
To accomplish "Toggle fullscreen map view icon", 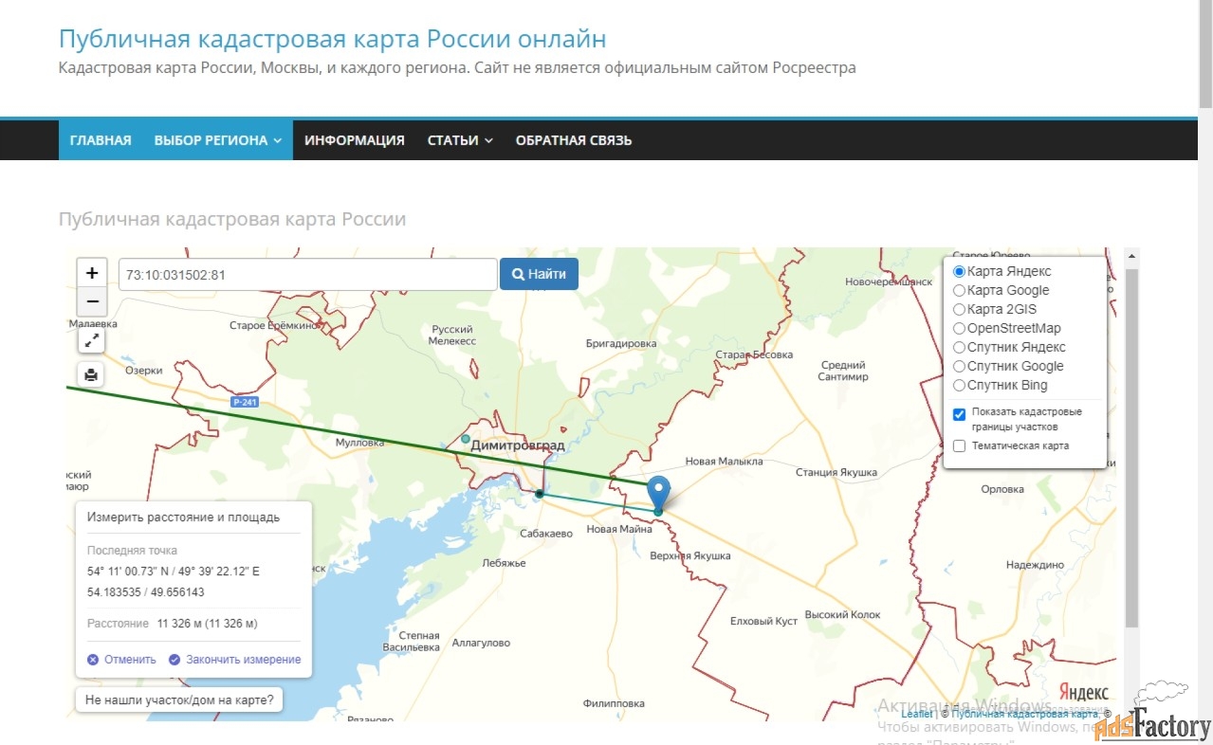I will point(92,340).
